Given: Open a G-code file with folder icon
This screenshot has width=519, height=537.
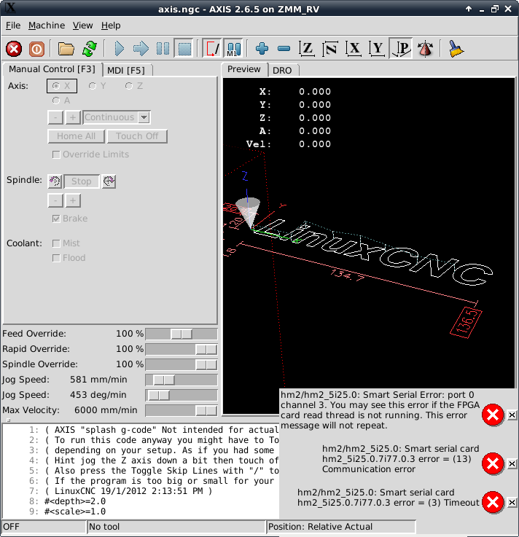Looking at the screenshot, I should coord(66,49).
